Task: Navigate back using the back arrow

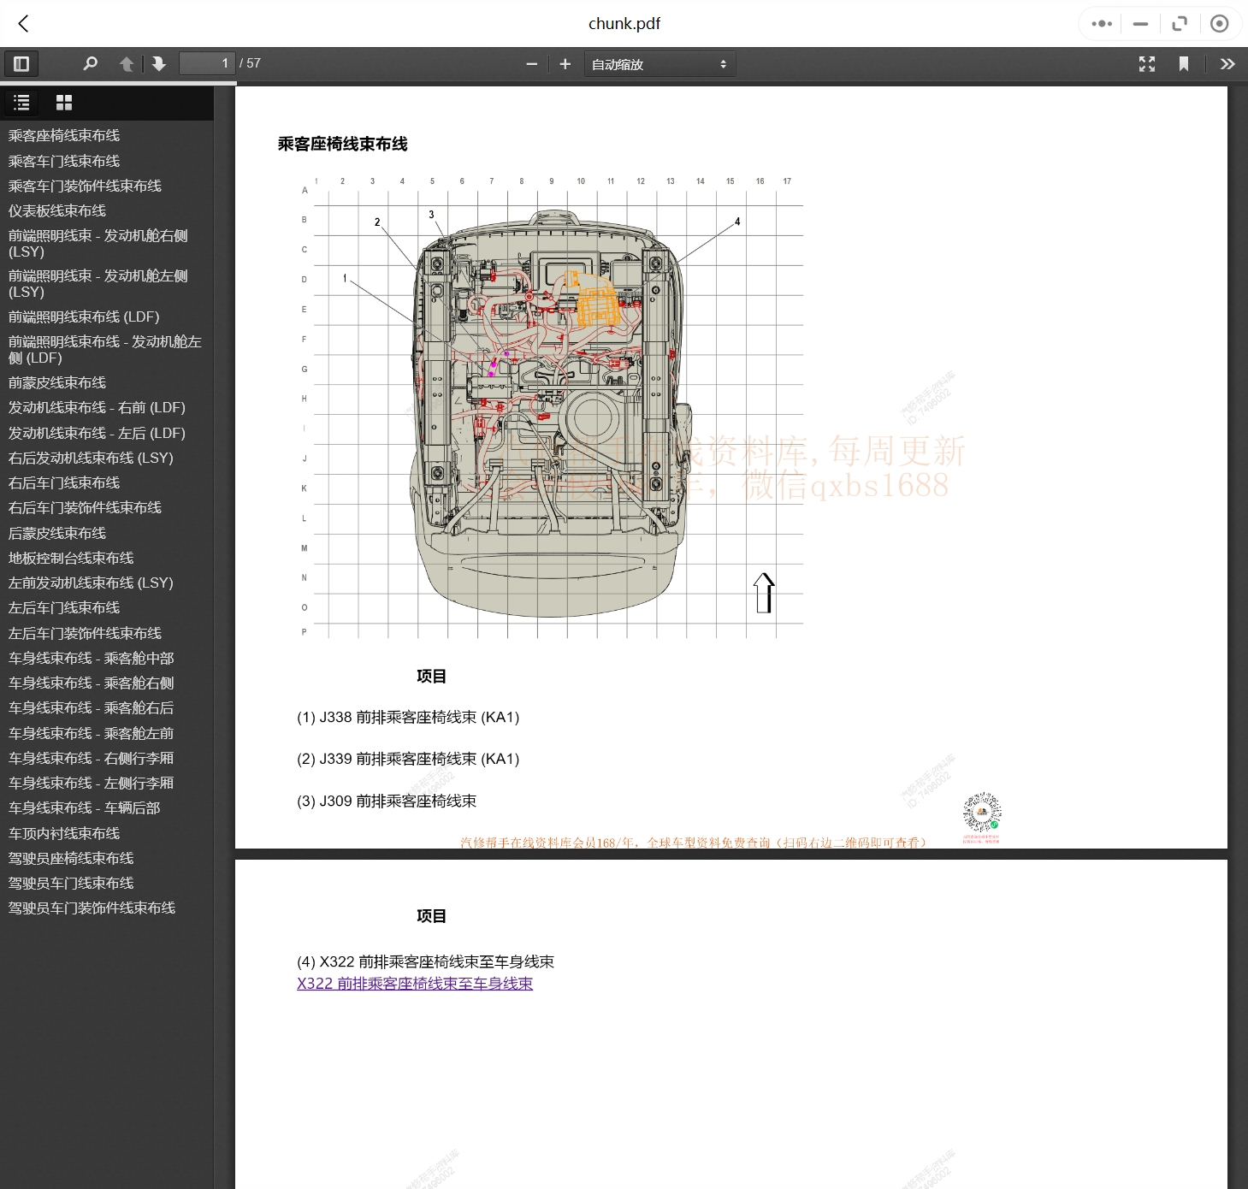Action: (23, 23)
